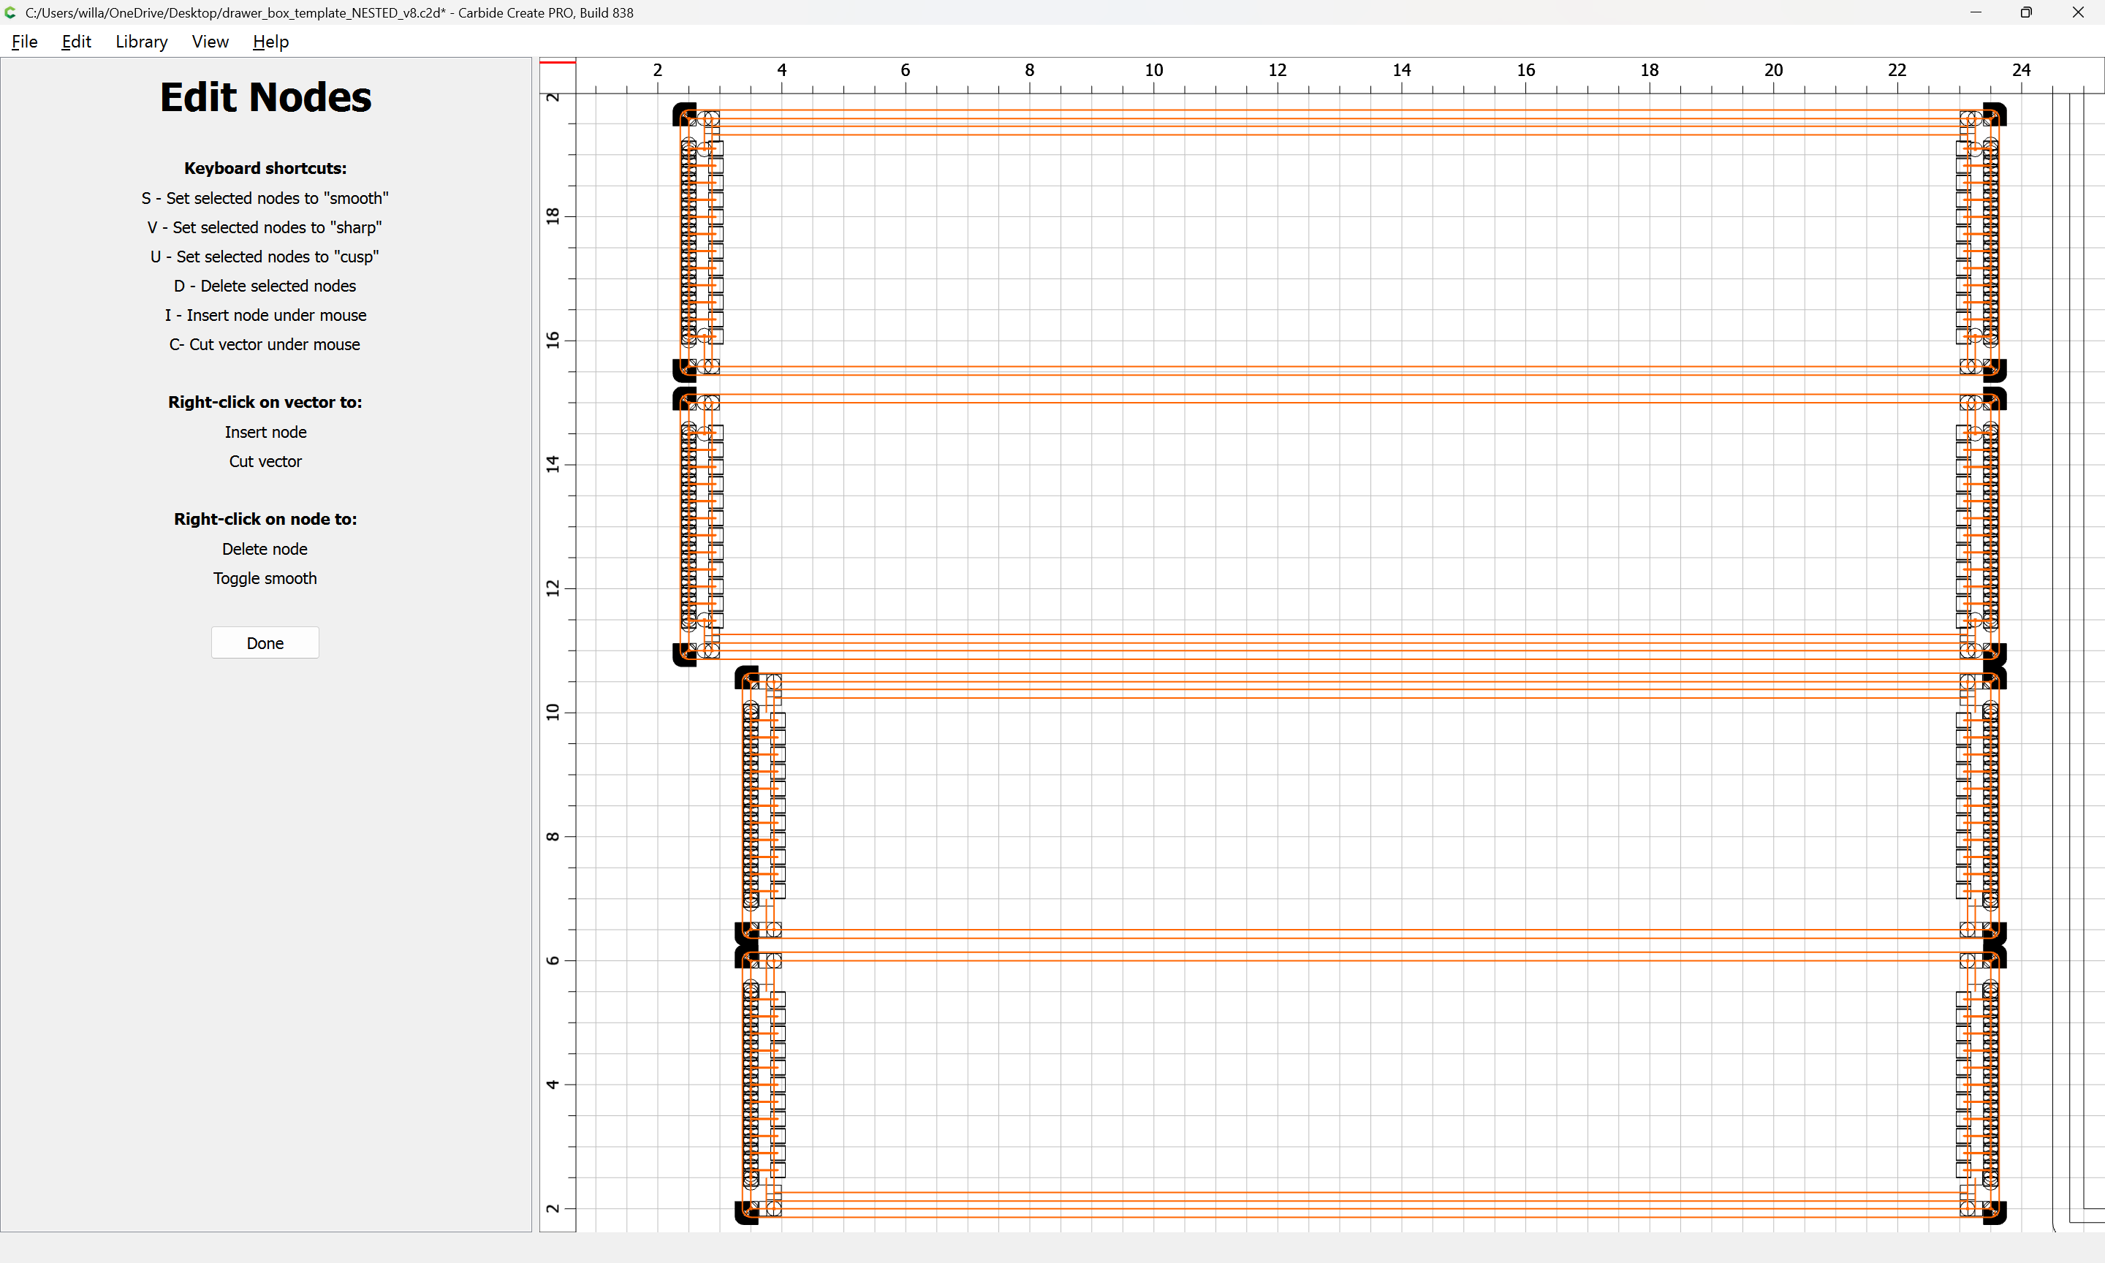The height and width of the screenshot is (1263, 2105).
Task: Open the View menu
Action: [x=209, y=42]
